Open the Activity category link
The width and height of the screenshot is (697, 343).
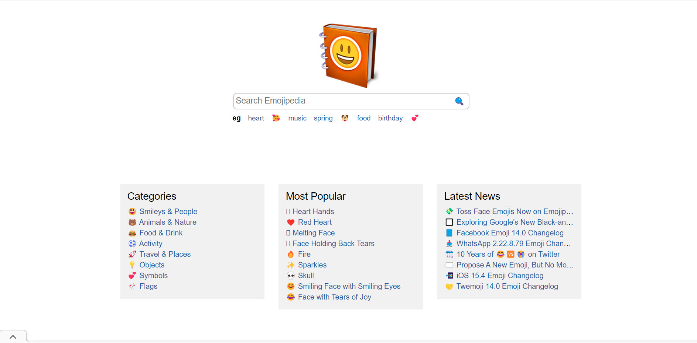[x=151, y=244]
